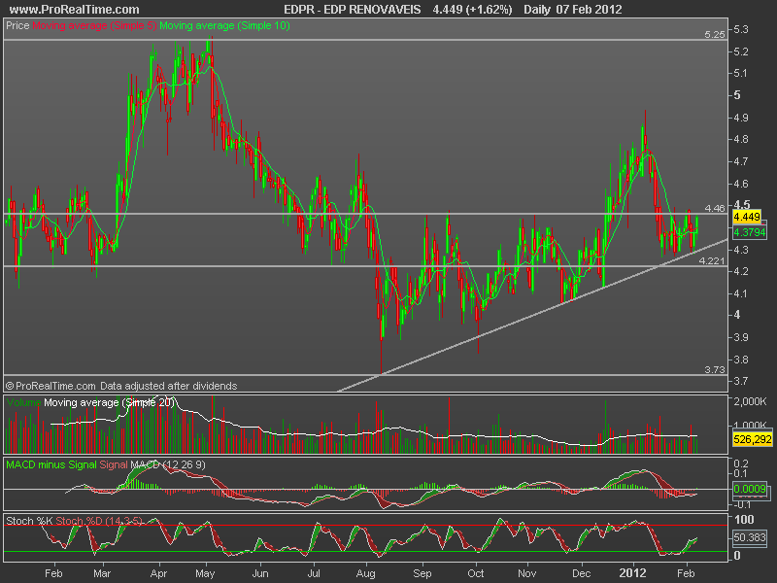Click the ProRealTime.com data adjusted notice
Viewport: 777px width, 583px height.
tap(121, 386)
